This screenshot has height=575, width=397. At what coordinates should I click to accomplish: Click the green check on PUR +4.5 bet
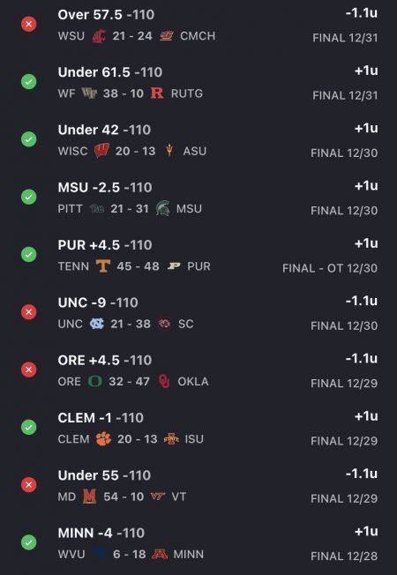pyautogui.click(x=28, y=255)
